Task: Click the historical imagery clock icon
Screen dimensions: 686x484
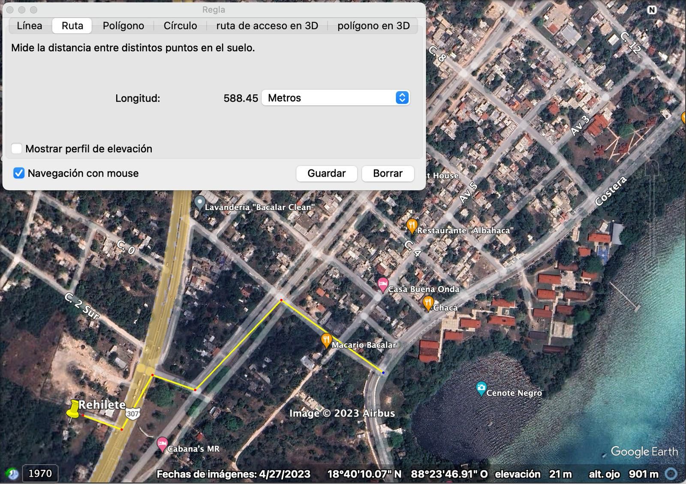Action: [x=13, y=473]
